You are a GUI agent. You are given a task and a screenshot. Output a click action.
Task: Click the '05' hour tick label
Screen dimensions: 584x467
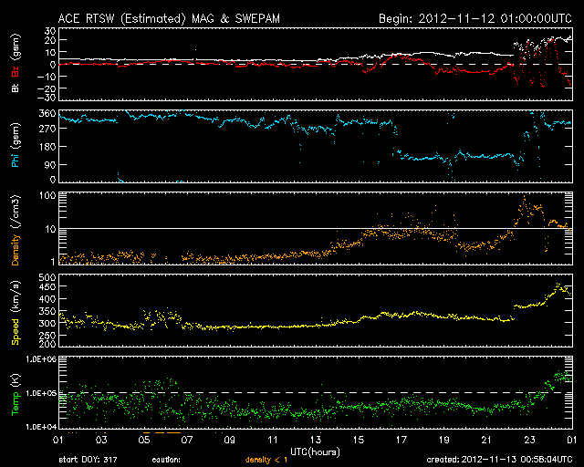[x=144, y=440]
